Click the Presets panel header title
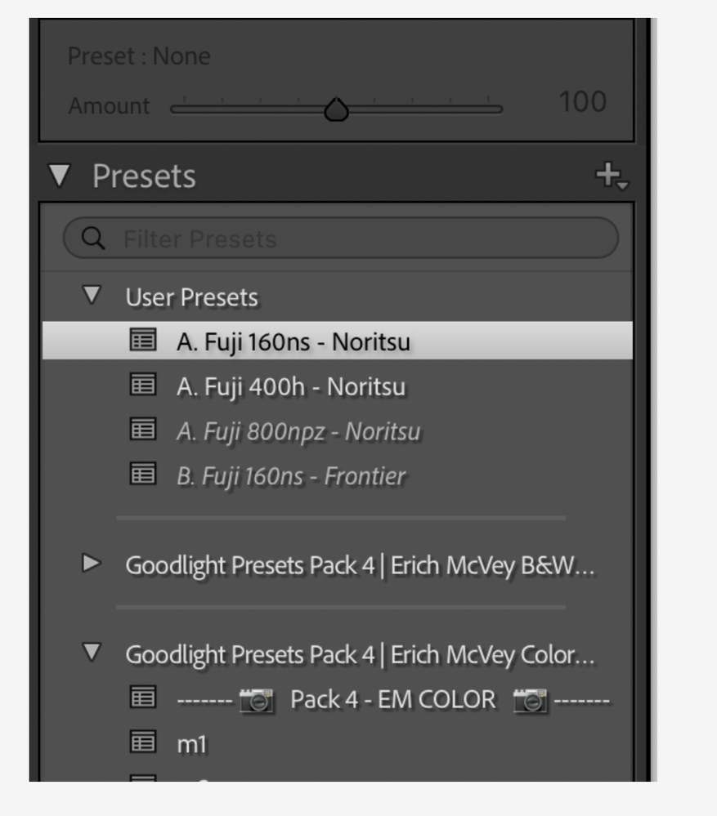The height and width of the screenshot is (816, 717). 144,176
